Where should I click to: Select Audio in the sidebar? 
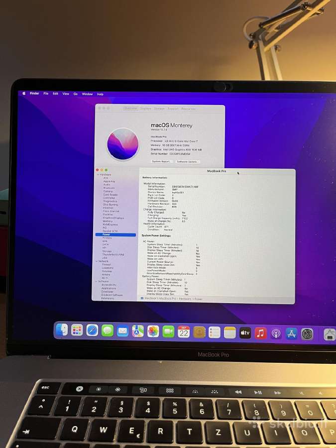[x=107, y=185]
